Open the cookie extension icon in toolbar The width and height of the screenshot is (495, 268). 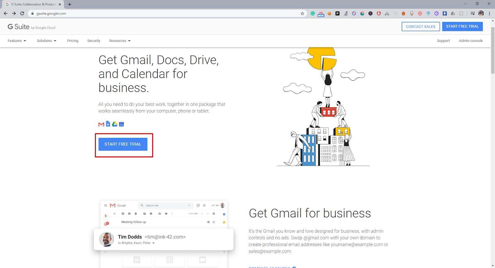329,13
